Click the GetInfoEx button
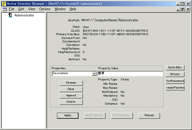Image resolution: width=192 pixels, height=130 pixels. [x=175, y=68]
